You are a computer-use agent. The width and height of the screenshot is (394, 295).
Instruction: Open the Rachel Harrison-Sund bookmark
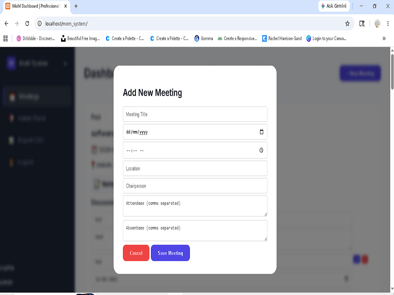coord(282,39)
